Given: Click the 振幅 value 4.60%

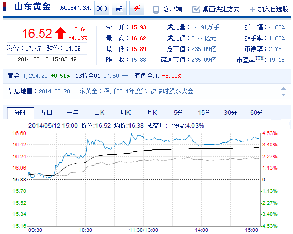Looking at the screenshot, I should (277, 27).
